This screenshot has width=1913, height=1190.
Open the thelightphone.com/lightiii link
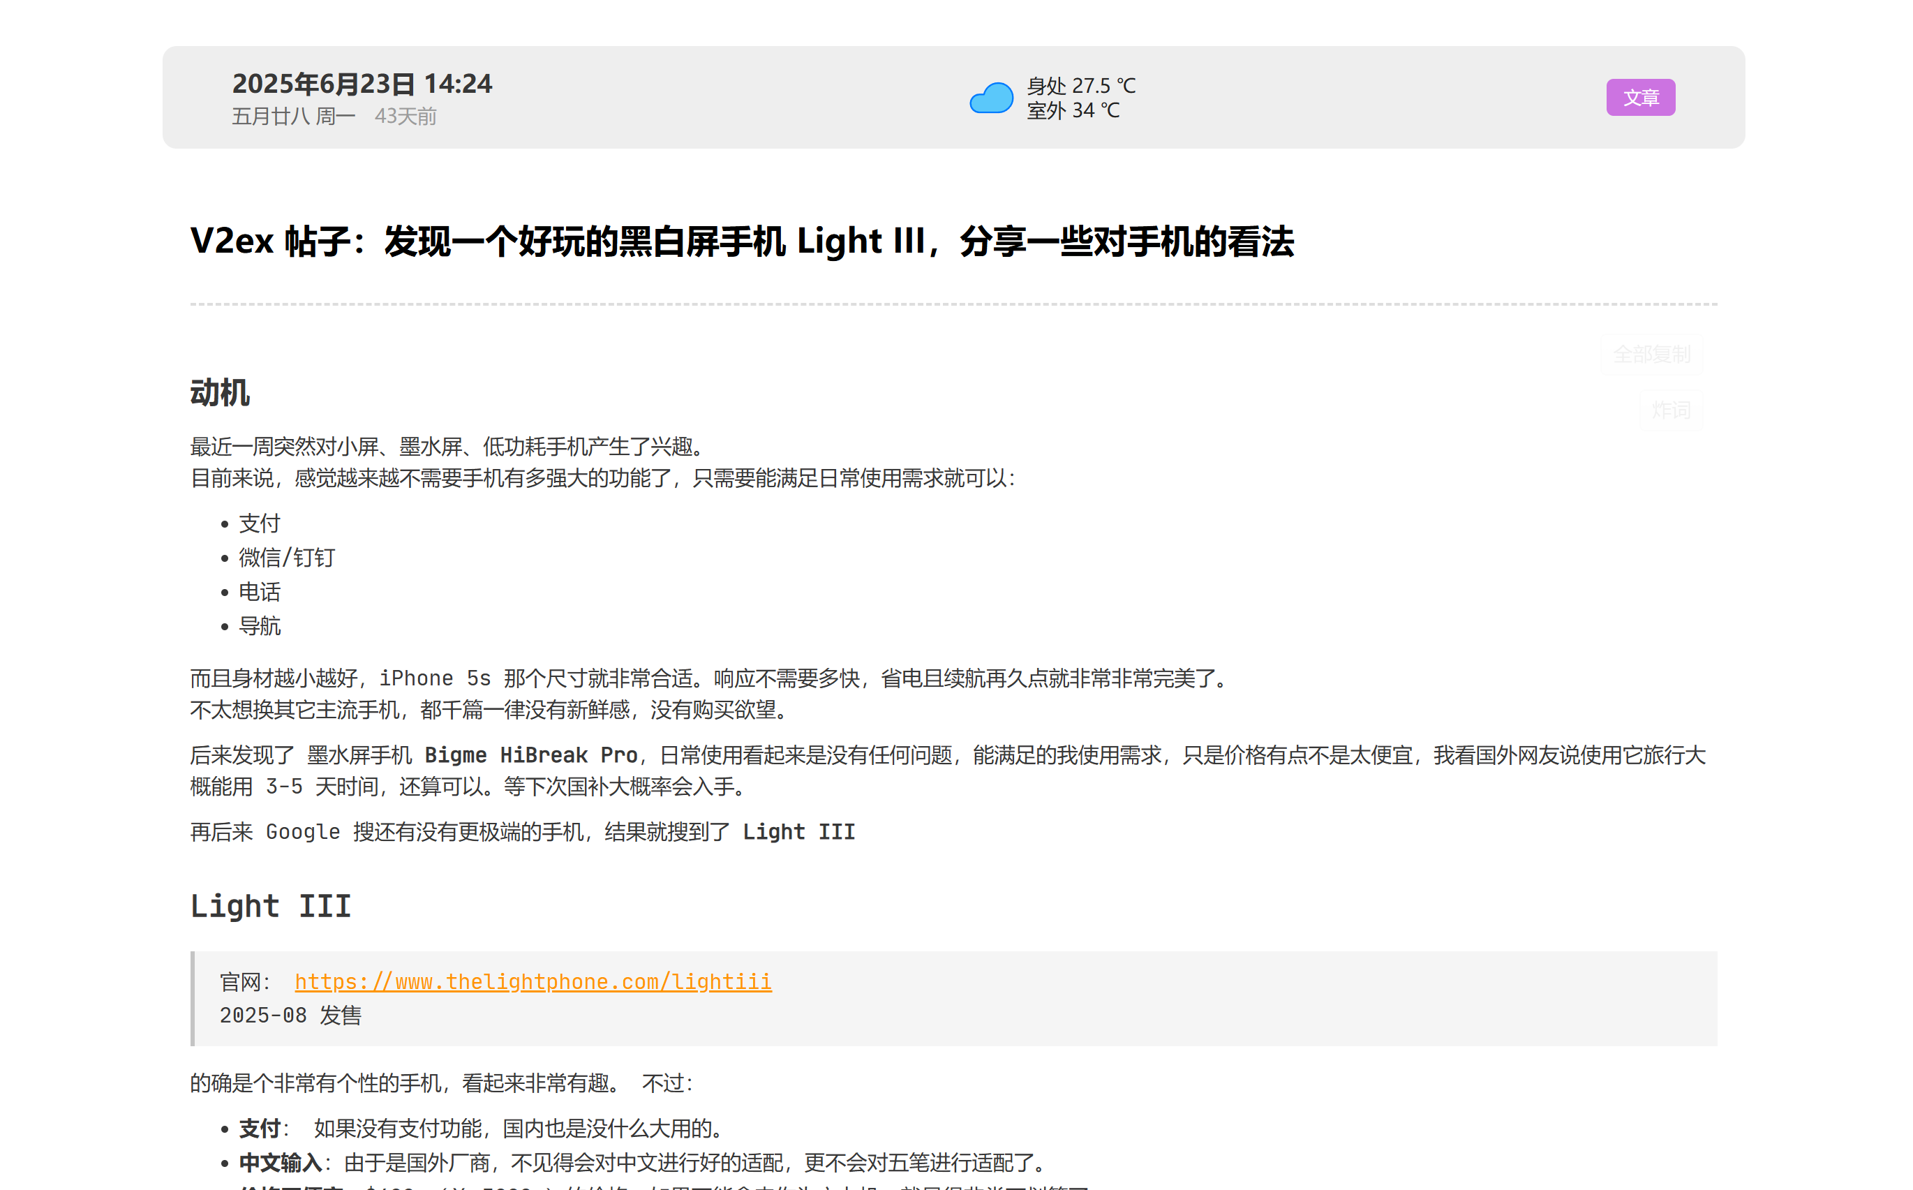point(533,981)
